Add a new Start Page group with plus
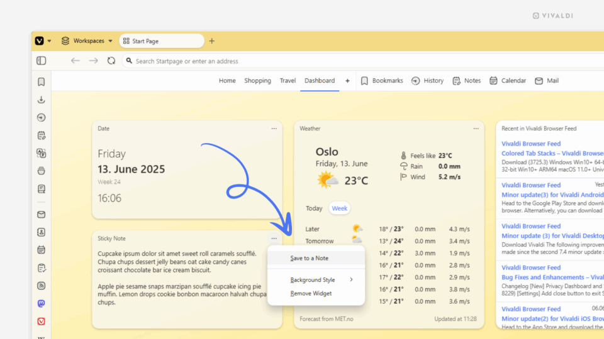604x339 pixels. click(347, 81)
